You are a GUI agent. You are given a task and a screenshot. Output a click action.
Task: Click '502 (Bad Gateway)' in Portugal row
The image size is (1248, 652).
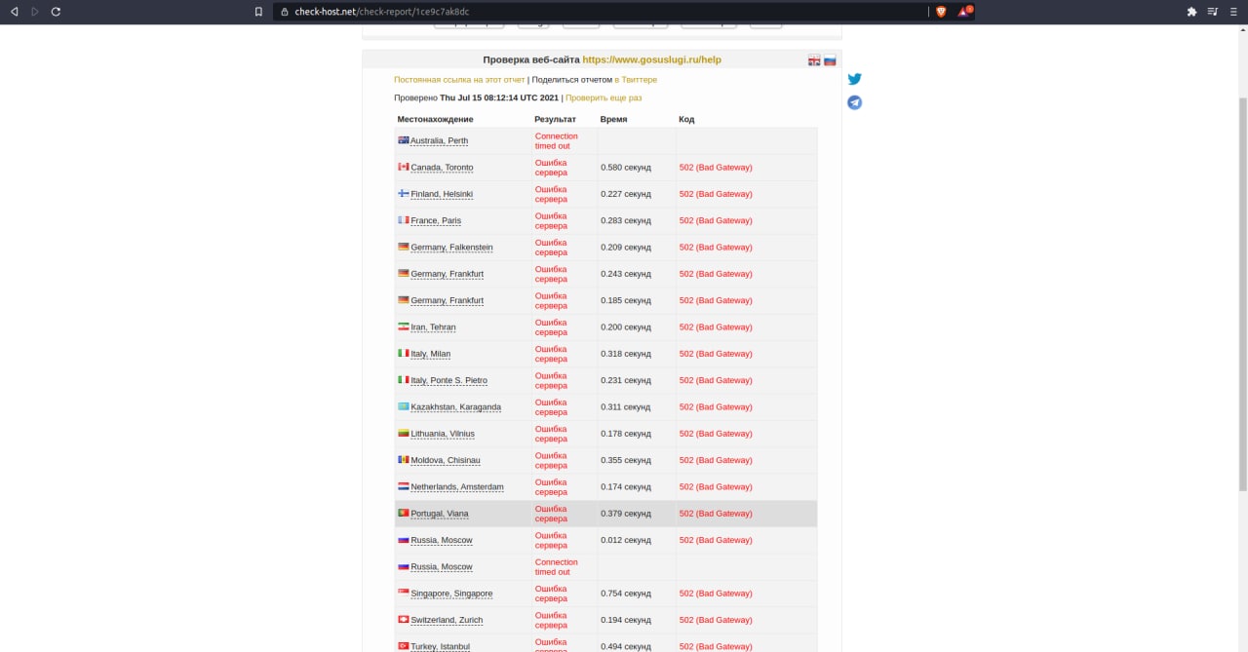[x=716, y=514]
